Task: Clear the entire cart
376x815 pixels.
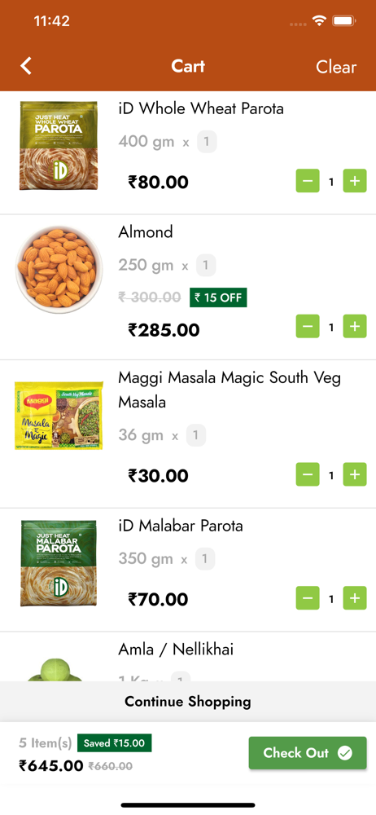Action: [x=336, y=67]
